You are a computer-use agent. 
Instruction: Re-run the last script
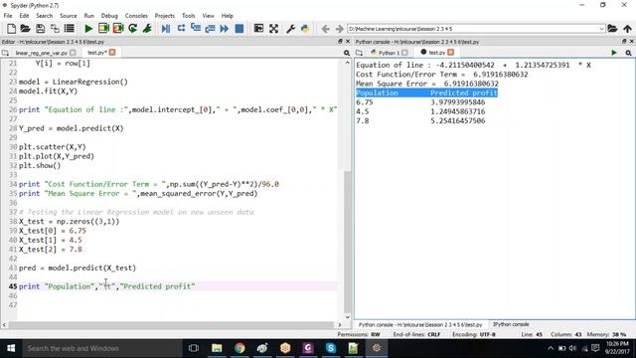click(132, 29)
